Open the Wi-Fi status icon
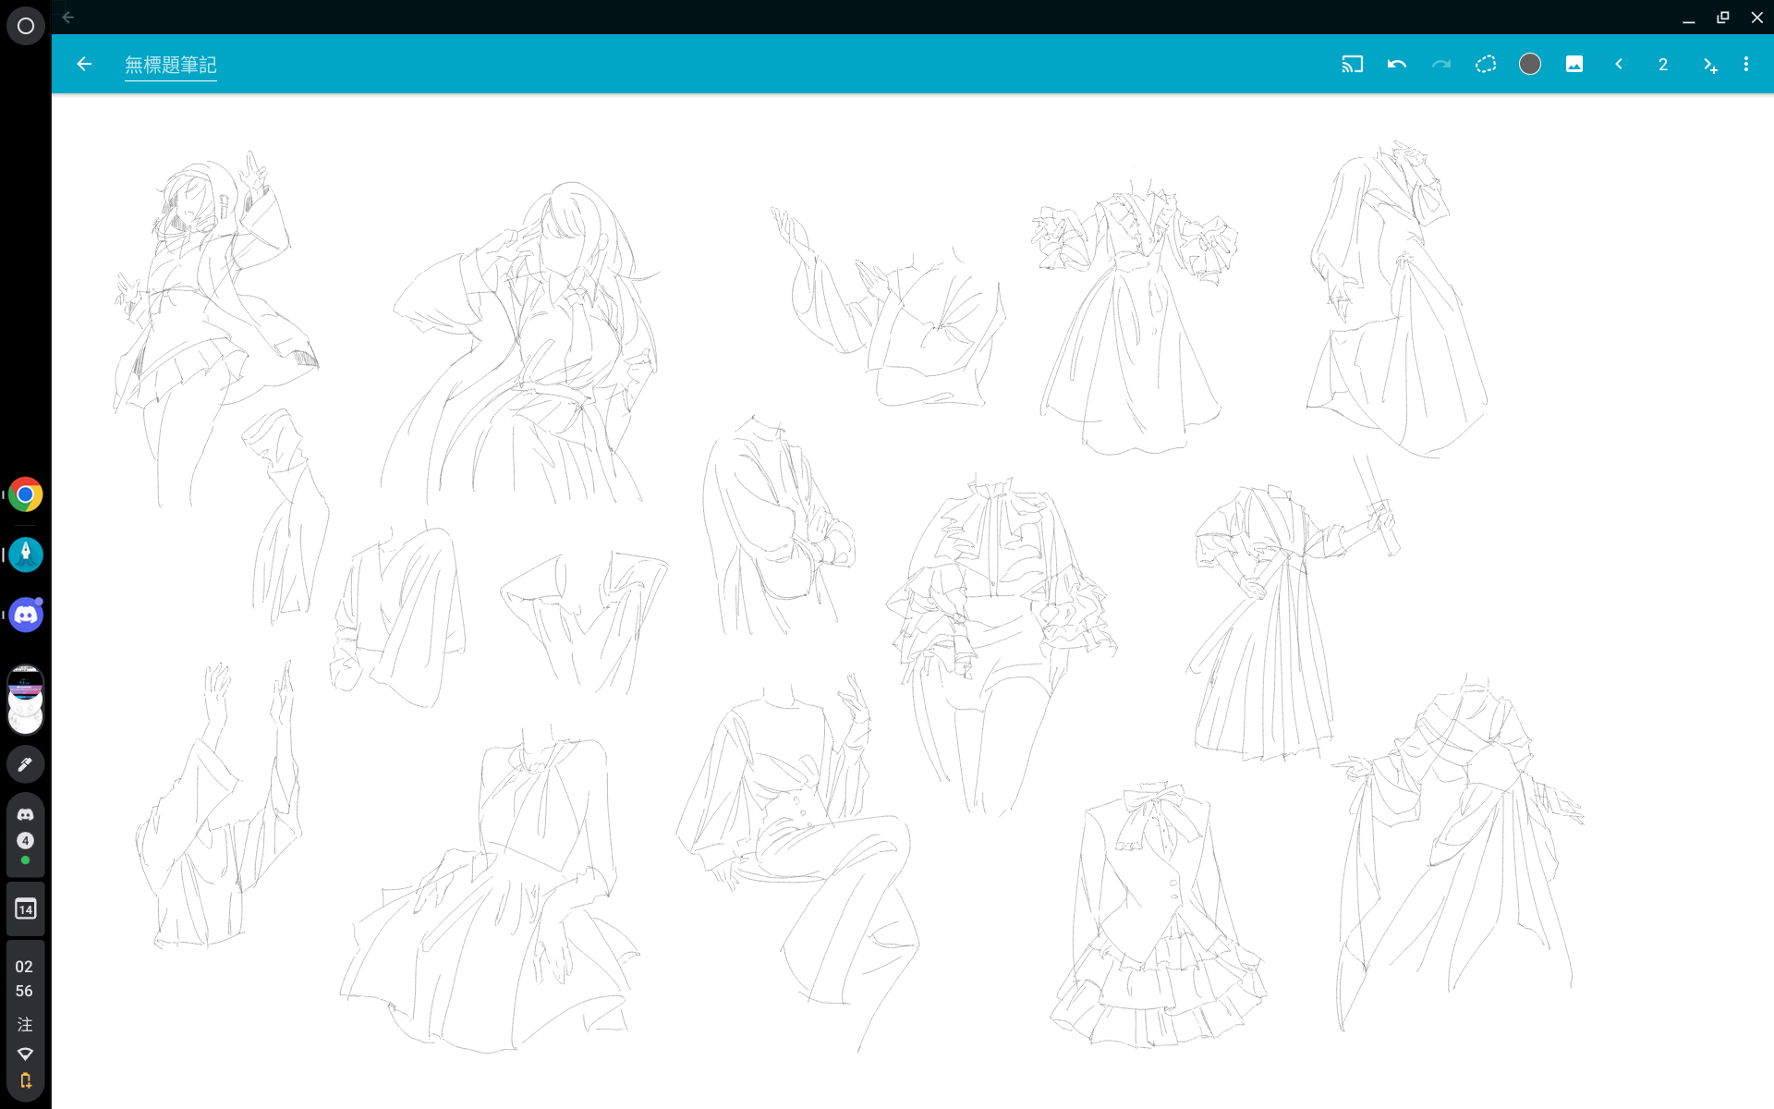Image resolution: width=1774 pixels, height=1109 pixels. pyautogui.click(x=25, y=1054)
